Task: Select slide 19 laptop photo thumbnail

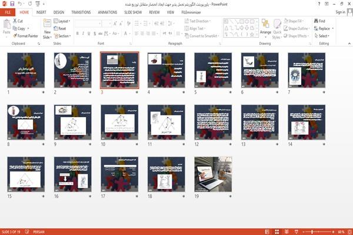Action: [x=213, y=174]
